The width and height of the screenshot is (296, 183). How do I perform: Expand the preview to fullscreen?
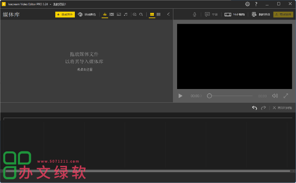pos(286,96)
